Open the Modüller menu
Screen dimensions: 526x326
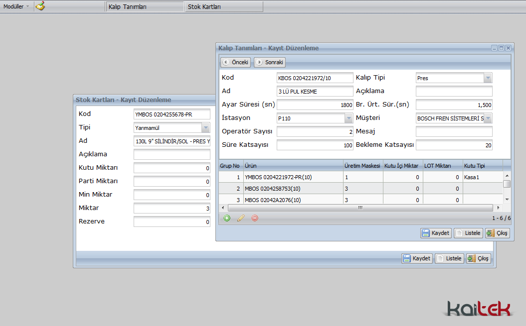[16, 6]
